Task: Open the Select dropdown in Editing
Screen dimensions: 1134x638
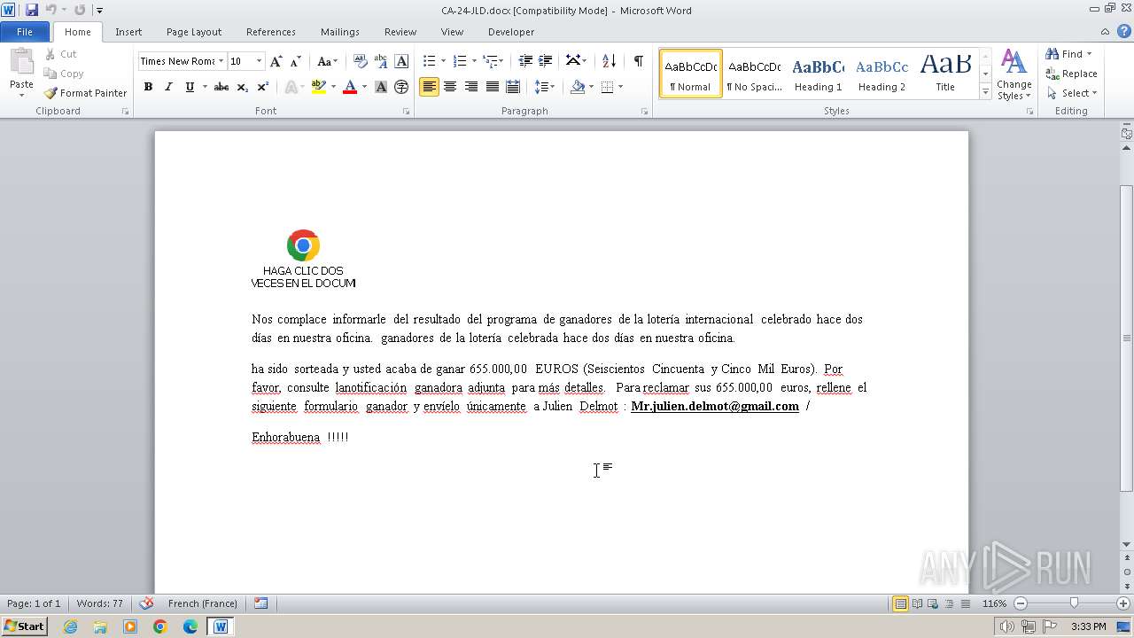Action: pos(1071,93)
